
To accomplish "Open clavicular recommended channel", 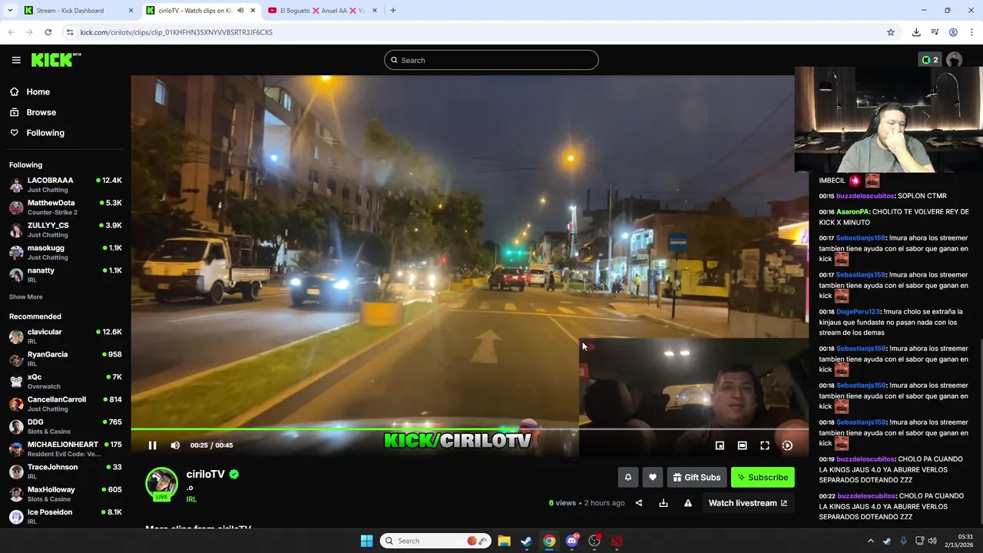I will 65,336.
